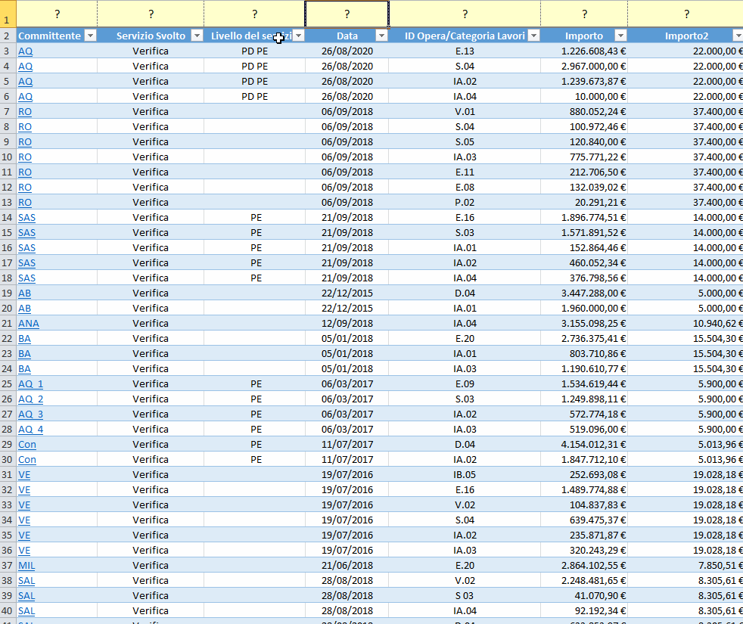
Task: Select the IB.05 category cell
Action: [x=465, y=475]
